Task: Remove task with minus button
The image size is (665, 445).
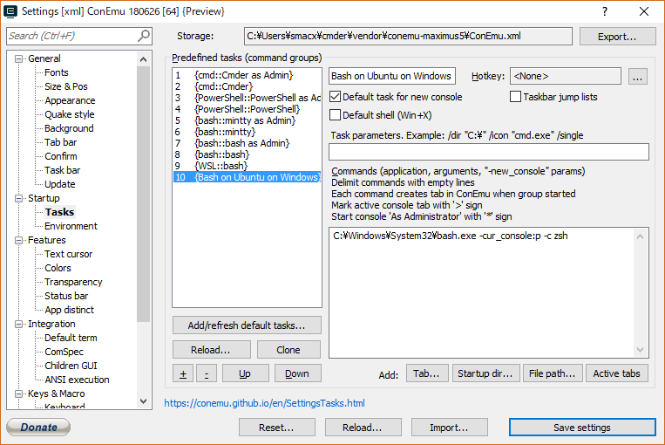Action: [207, 373]
